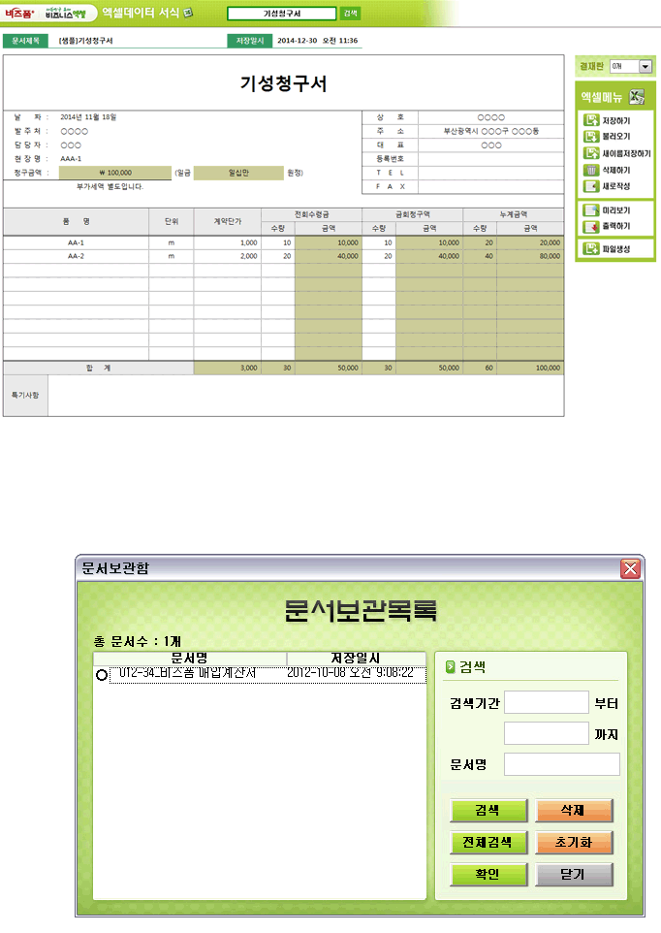This screenshot has height=933, width=661.
Task: Click the 출력하기 menu label
Action: (x=615, y=226)
